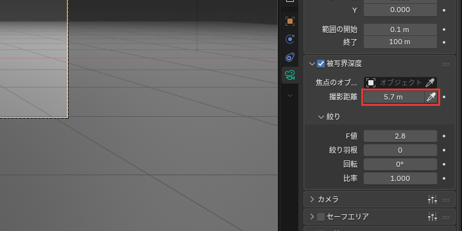
Task: Click the F値 2.8 field
Action: (400, 136)
